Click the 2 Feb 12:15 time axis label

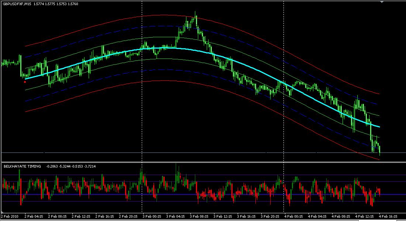(81, 217)
